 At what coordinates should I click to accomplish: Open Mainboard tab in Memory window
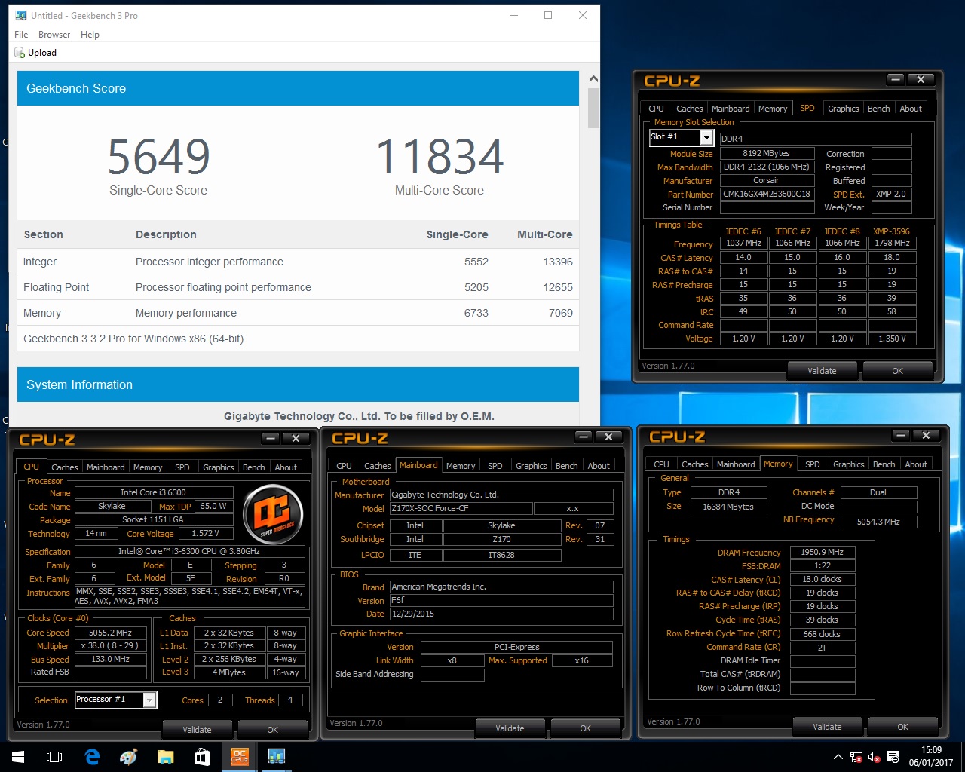(736, 464)
